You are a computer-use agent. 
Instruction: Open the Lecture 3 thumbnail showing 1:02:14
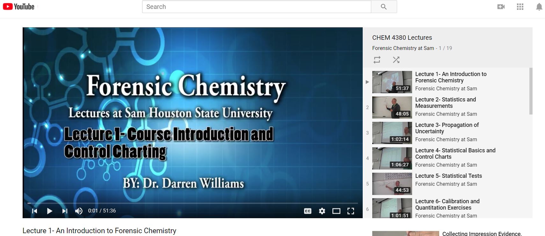[392, 133]
